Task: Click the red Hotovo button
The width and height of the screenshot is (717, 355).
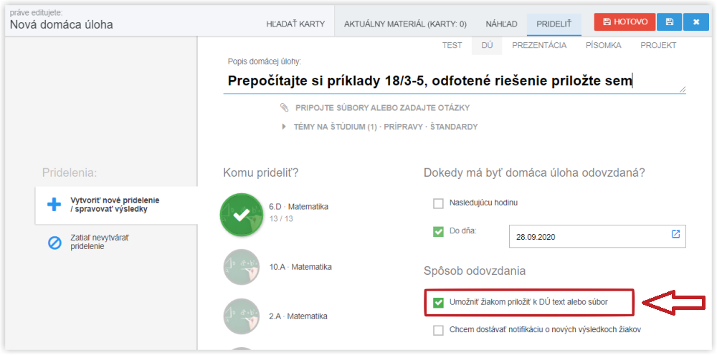Action: point(625,22)
